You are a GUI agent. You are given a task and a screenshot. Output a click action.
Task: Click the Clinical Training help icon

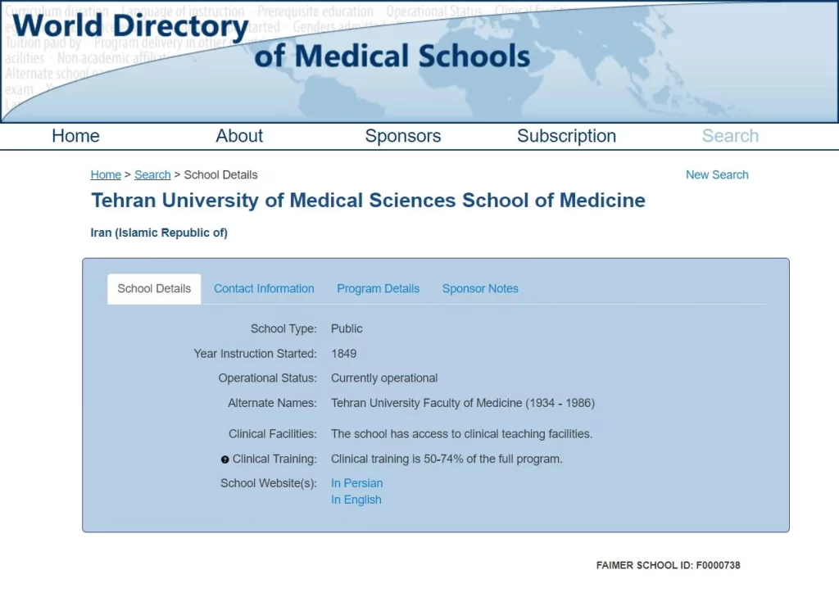pyautogui.click(x=225, y=459)
